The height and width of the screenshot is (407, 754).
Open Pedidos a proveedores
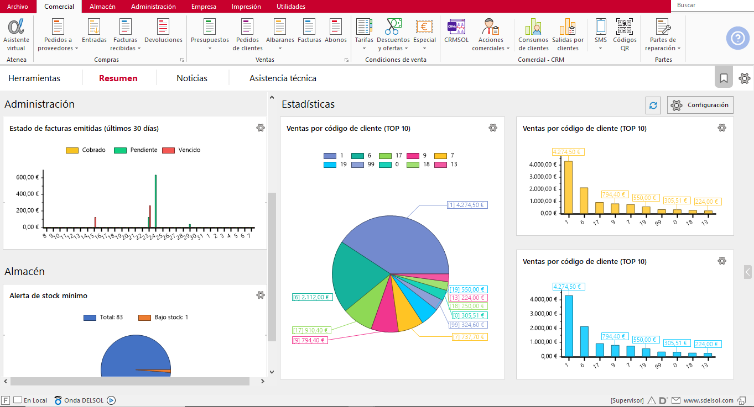pyautogui.click(x=58, y=35)
